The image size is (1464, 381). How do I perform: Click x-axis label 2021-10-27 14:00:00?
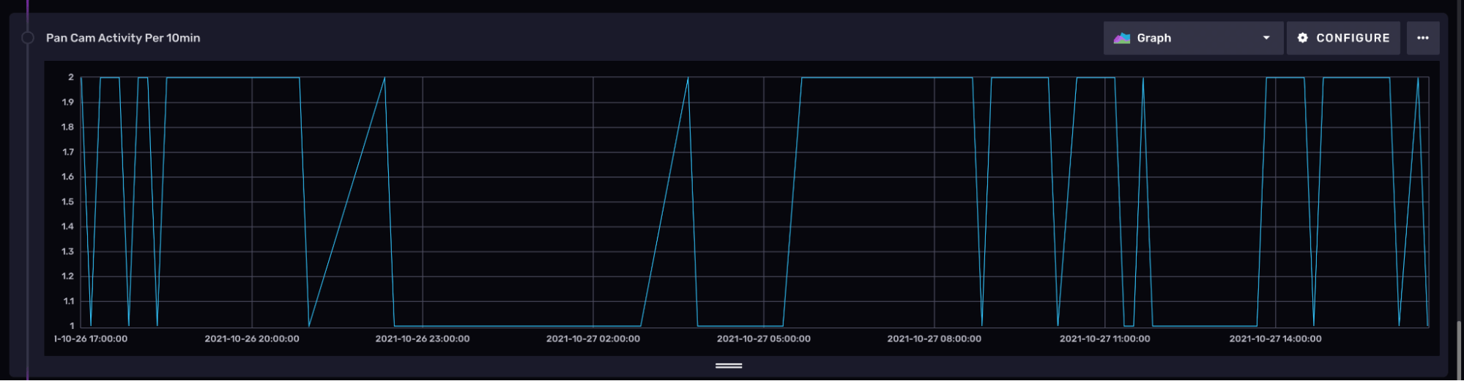pos(1276,339)
